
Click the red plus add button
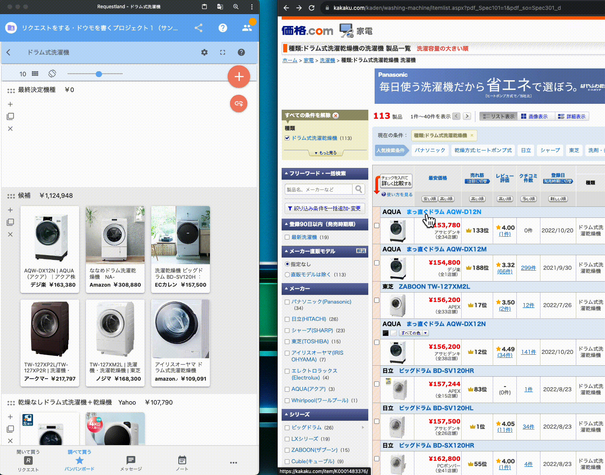[x=239, y=77]
